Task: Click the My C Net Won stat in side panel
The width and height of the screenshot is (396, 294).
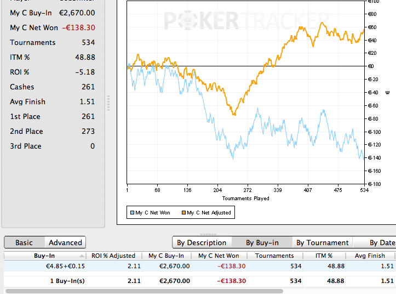Action: 53,27
